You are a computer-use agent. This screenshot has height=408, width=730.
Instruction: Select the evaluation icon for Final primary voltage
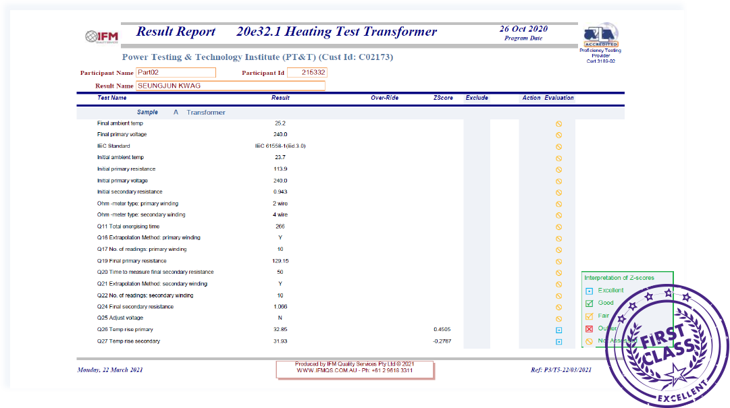[x=558, y=136]
